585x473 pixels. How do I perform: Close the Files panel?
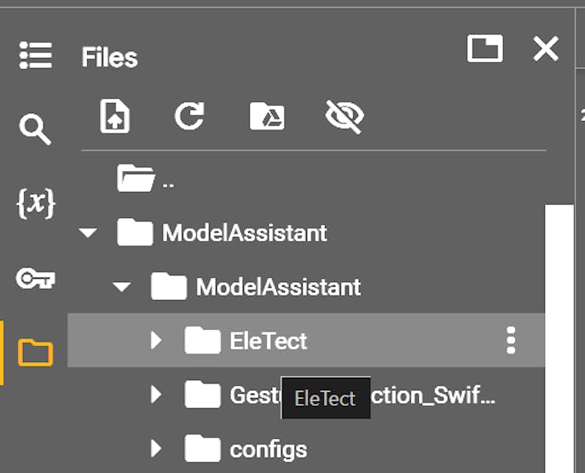546,49
